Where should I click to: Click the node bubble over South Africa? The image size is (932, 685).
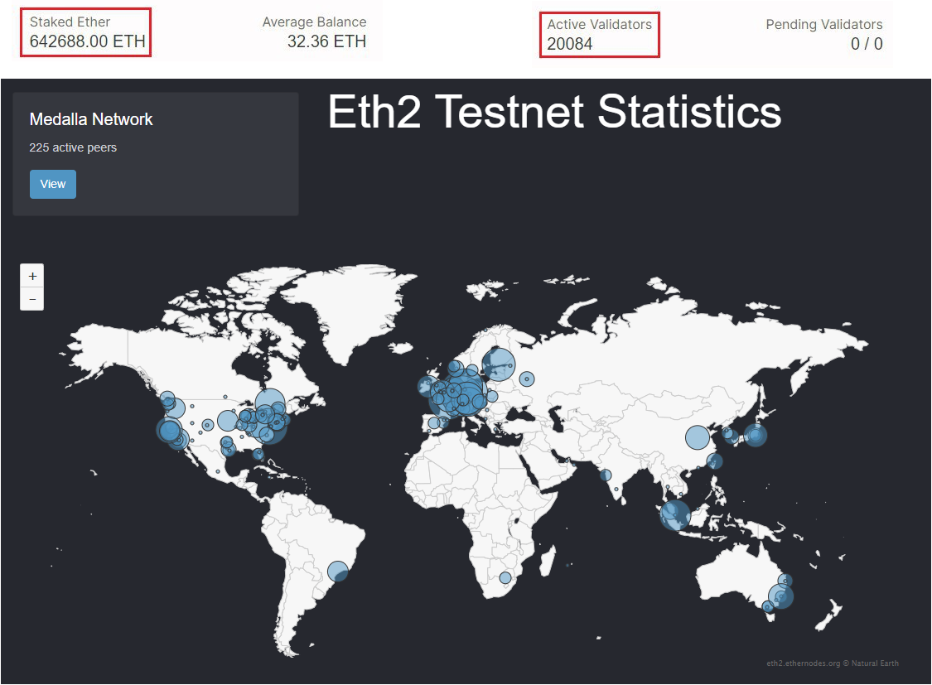pos(505,577)
